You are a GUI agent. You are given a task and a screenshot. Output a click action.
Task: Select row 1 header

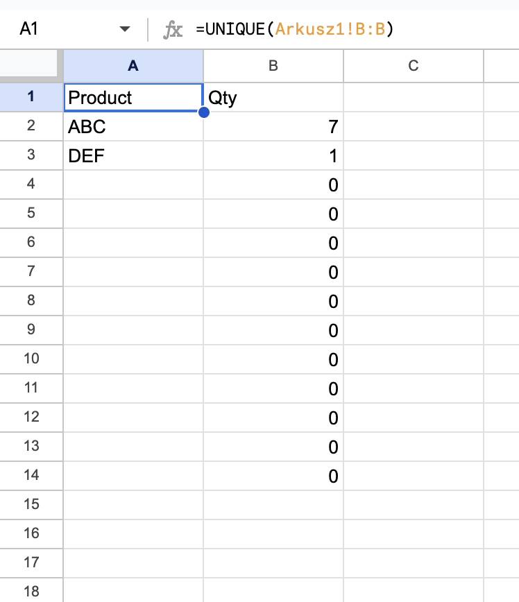[31, 97]
